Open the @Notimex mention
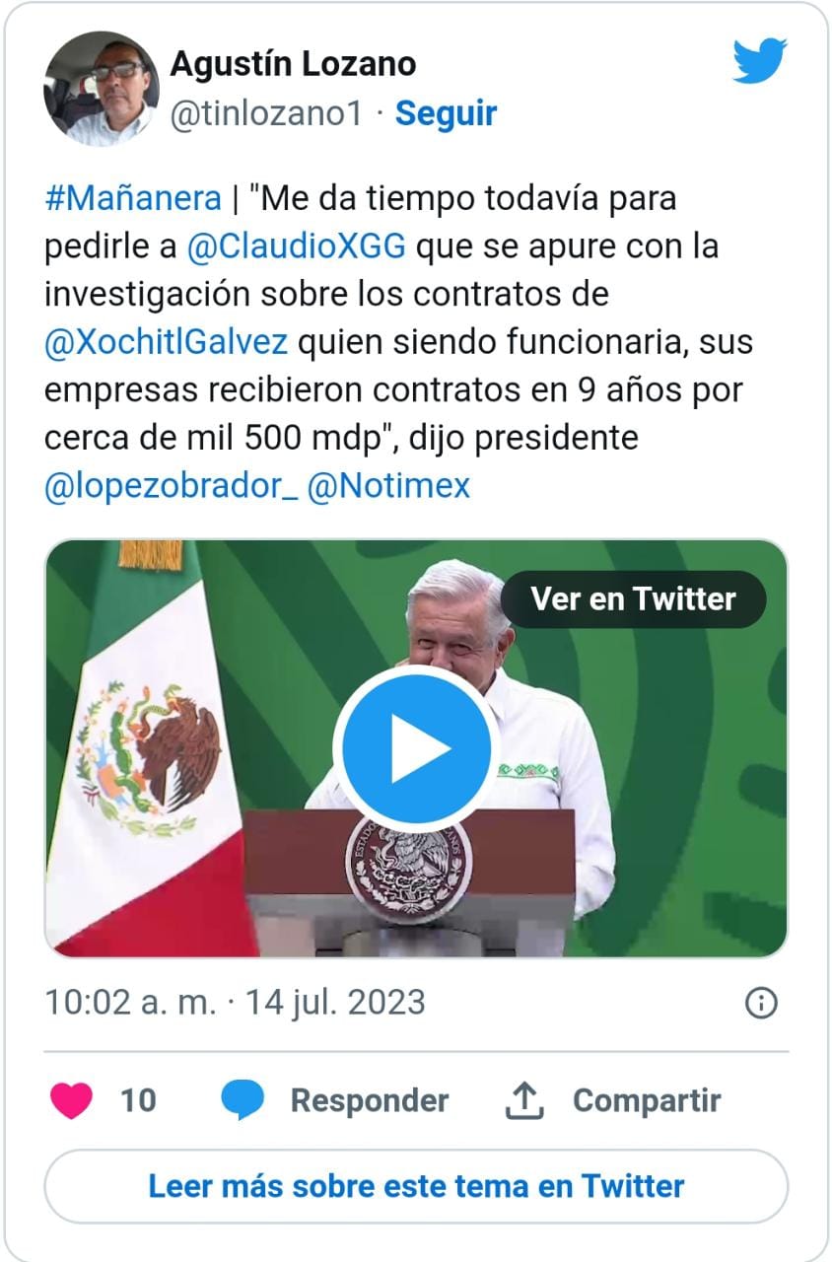 click(388, 486)
